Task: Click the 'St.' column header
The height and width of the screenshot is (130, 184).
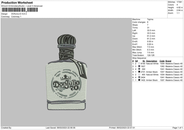Action: 144,61
